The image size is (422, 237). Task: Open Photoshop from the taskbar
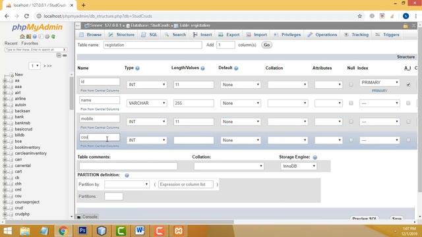(82, 230)
